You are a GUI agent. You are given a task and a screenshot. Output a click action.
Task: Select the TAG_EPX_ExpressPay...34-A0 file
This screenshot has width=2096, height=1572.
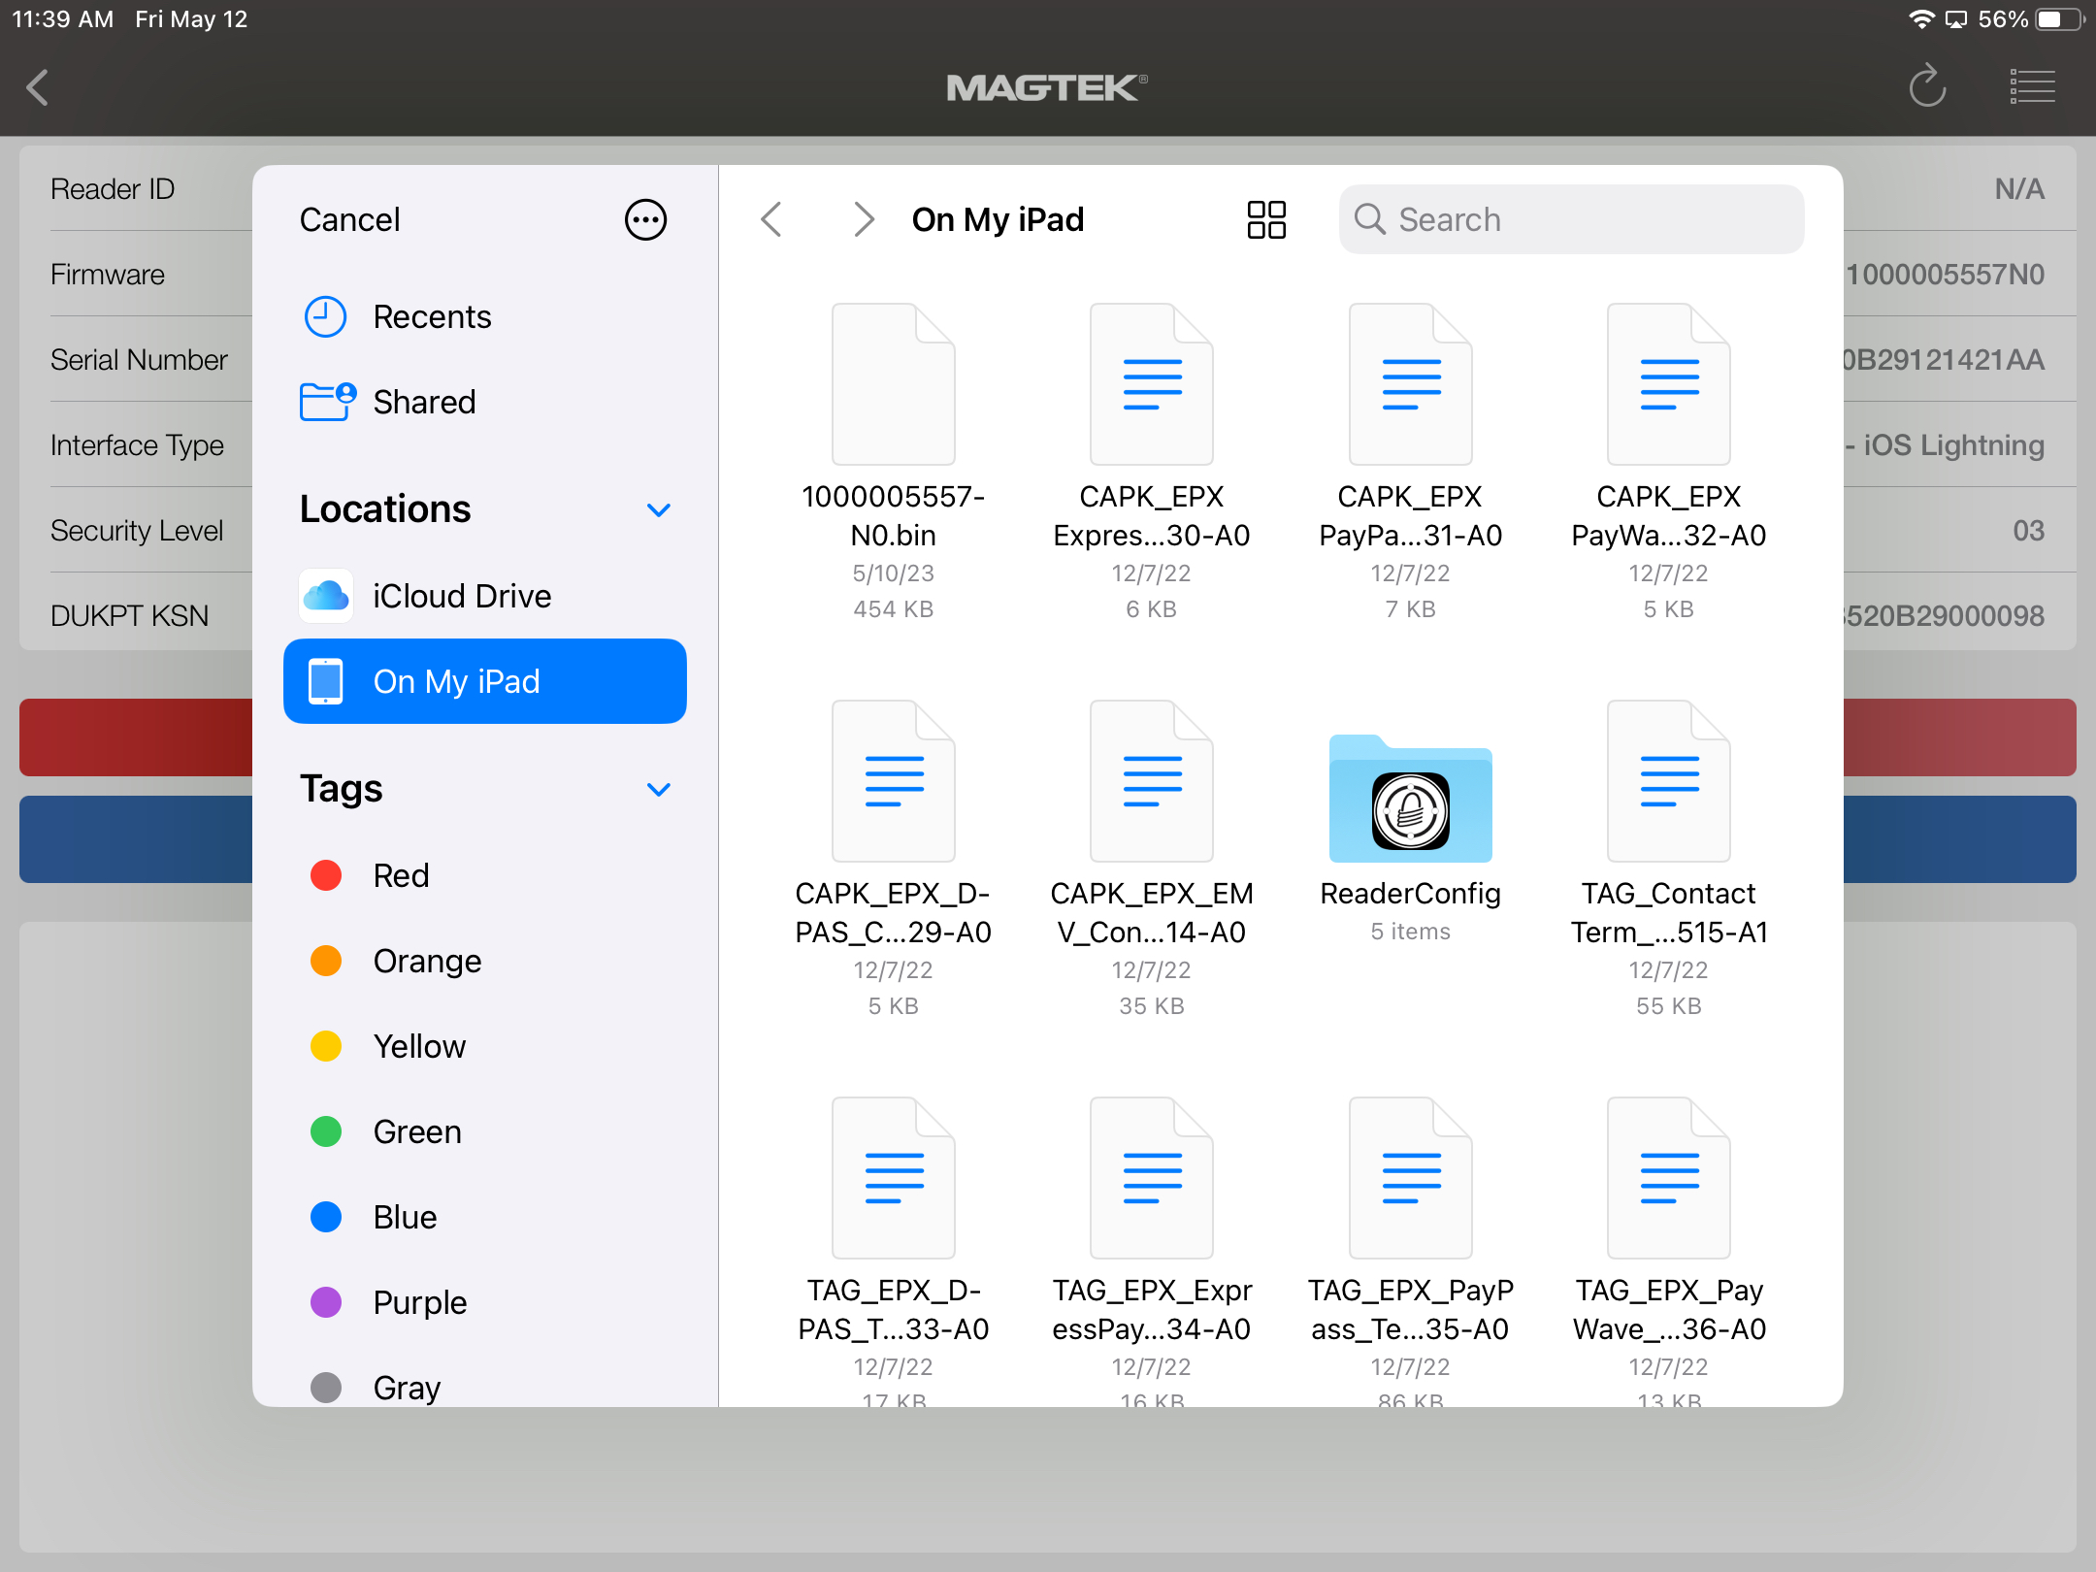(1152, 1252)
